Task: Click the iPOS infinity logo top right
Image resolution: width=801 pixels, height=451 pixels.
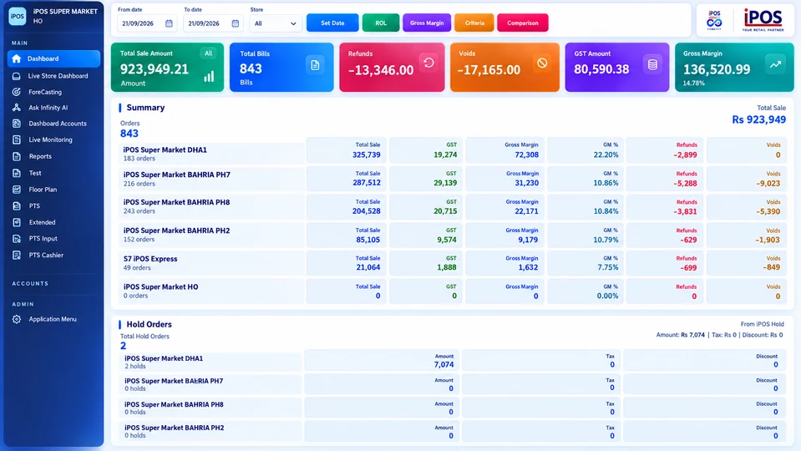Action: coord(714,20)
